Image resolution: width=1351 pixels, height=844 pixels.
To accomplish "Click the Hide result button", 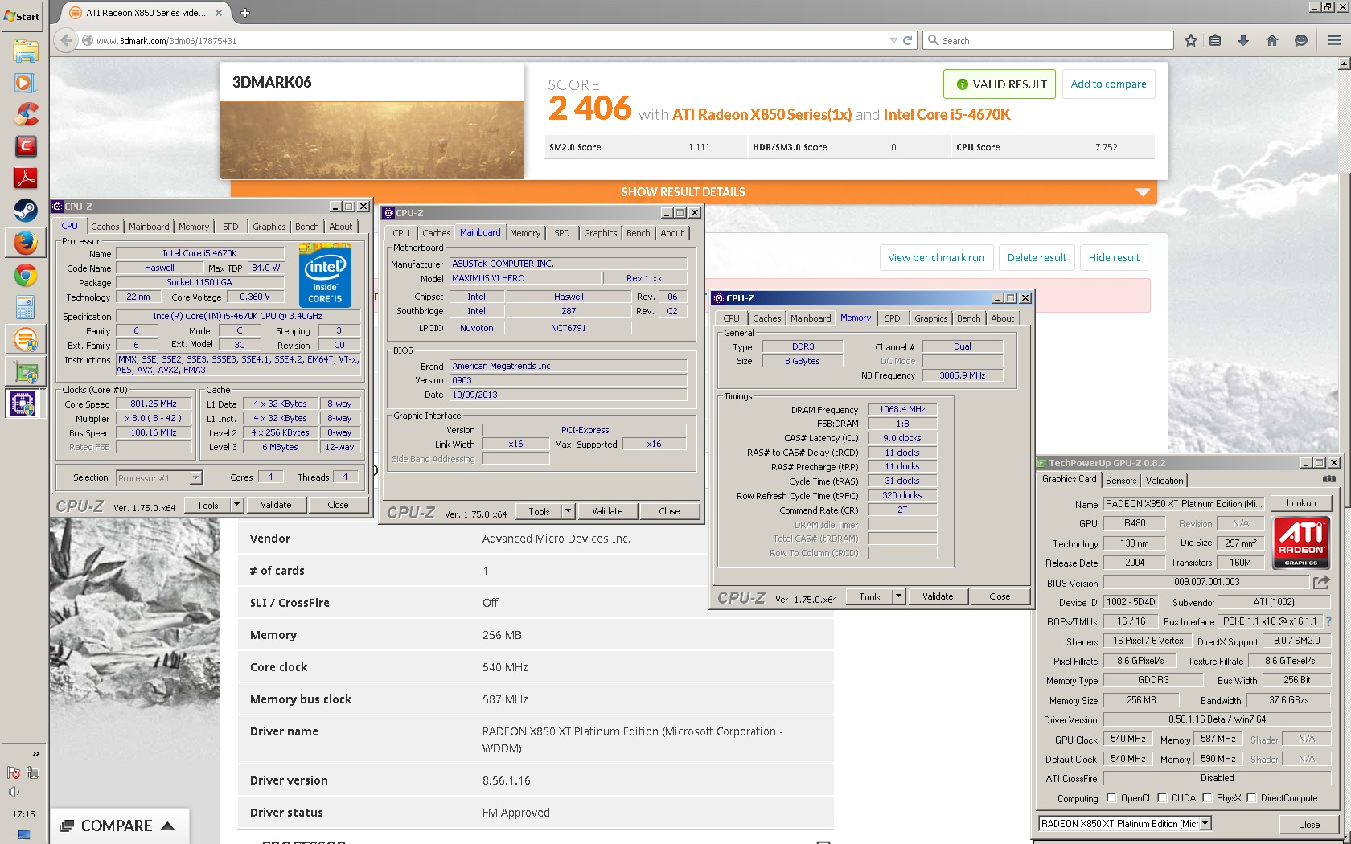I will point(1114,257).
